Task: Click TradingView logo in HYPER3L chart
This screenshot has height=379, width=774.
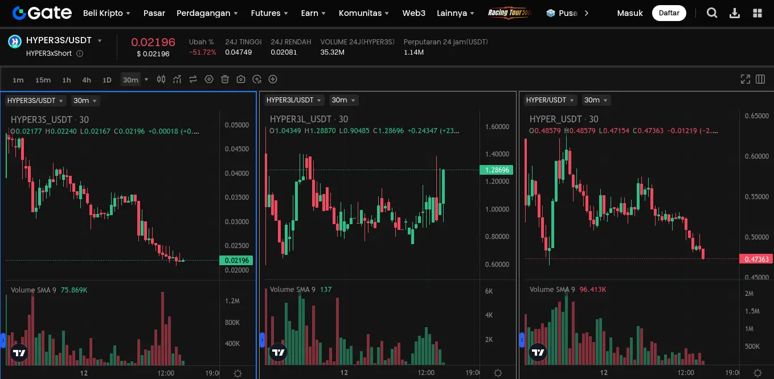Action: click(279, 353)
